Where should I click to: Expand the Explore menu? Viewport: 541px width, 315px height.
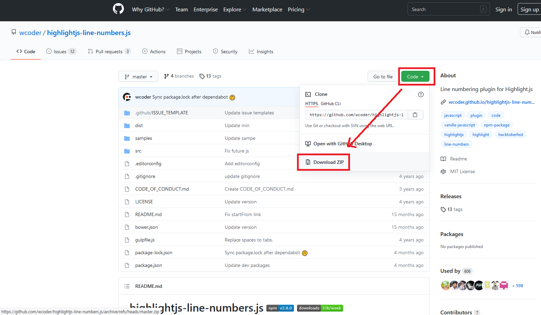[x=235, y=9]
